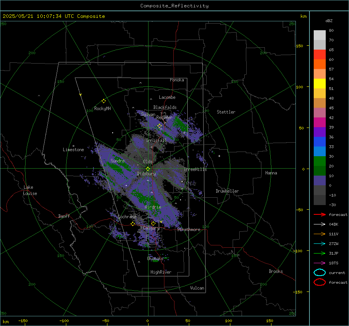
Task: Click the Olds town label
Action: [x=148, y=162]
